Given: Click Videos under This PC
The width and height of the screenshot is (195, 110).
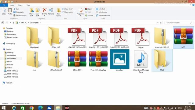Looking at the screenshot, I should pyautogui.click(x=10, y=68).
